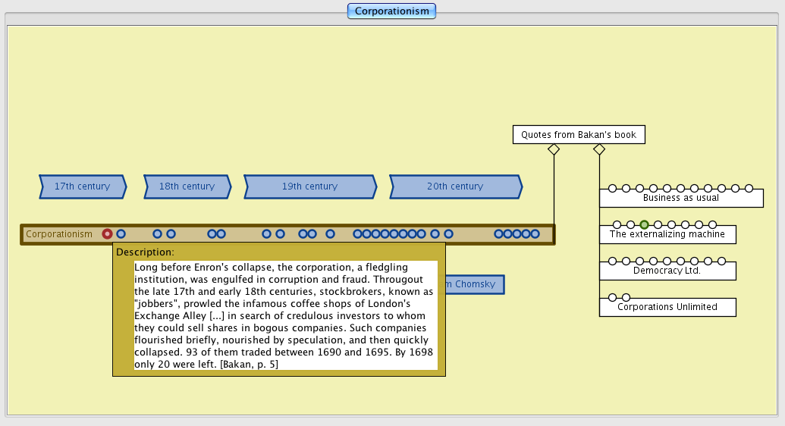Viewport: 785px width, 426px height.
Task: Open the Quotes from Bakan's book node
Action: click(578, 135)
